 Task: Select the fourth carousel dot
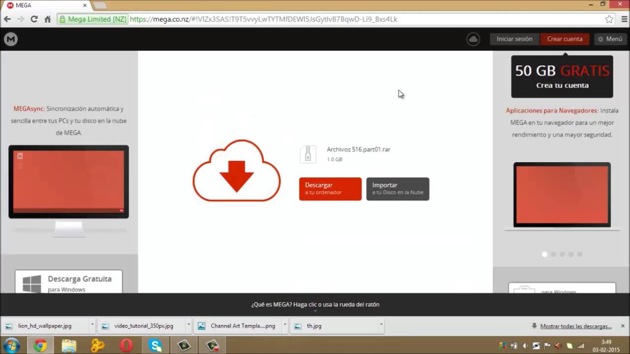click(571, 254)
